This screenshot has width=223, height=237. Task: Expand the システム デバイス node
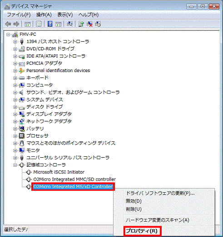pyautogui.click(x=15, y=100)
